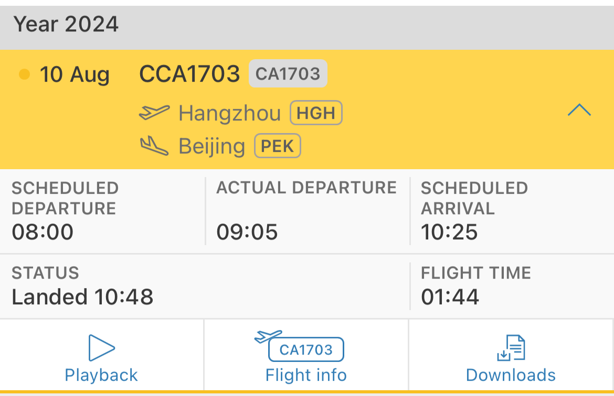Click the Landed 10:48 status text
This screenshot has height=396, width=614.
click(x=82, y=297)
